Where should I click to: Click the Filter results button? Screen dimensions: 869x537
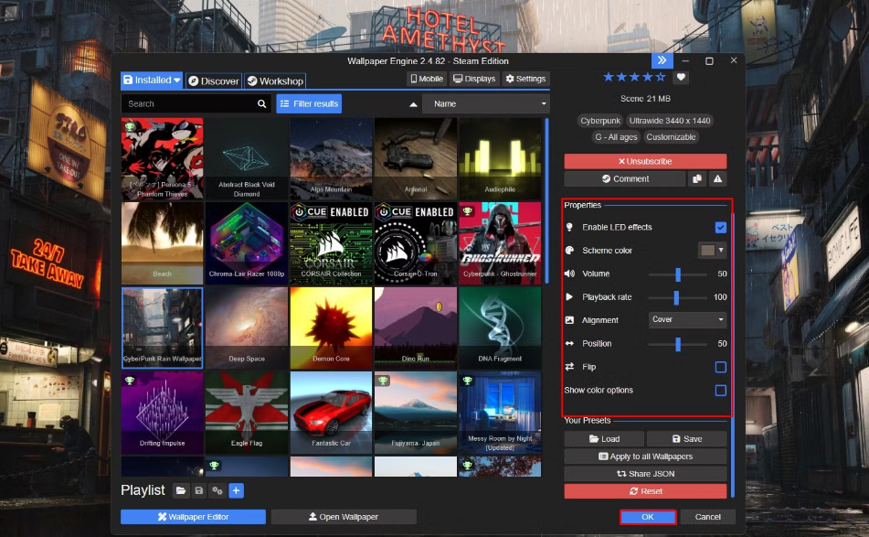(x=309, y=103)
